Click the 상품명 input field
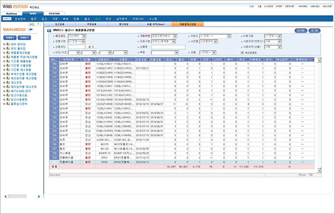This screenshot has height=214, width=335. pyautogui.click(x=168, y=47)
